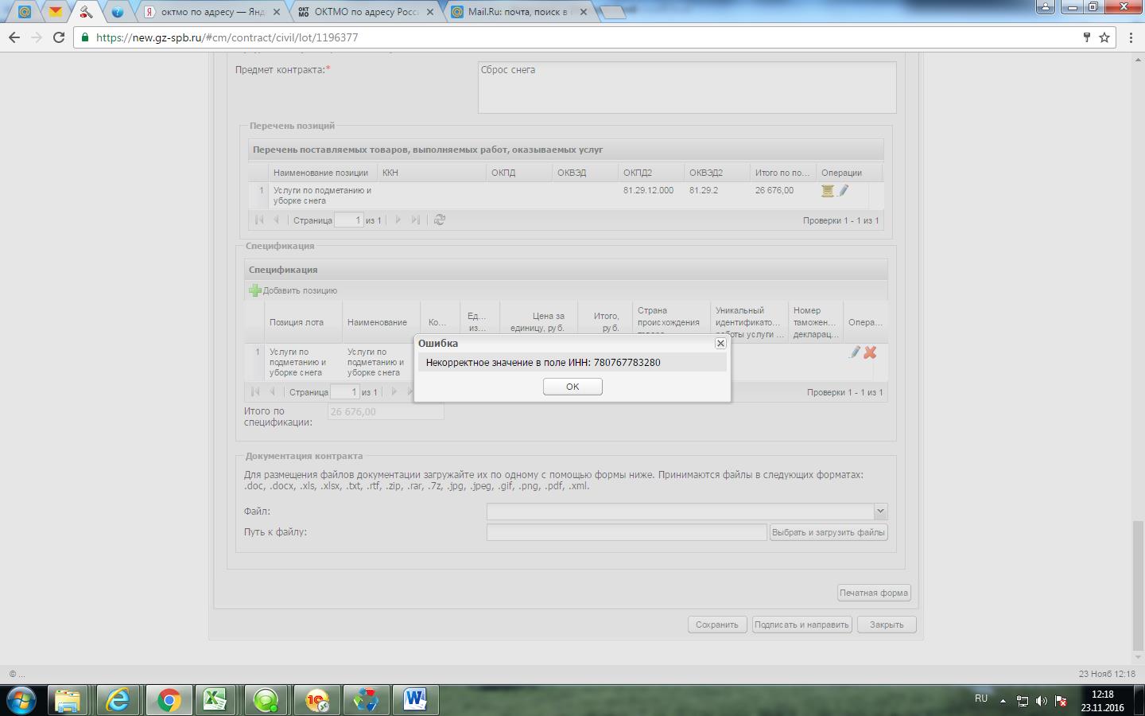Viewport: 1145px width, 716px height.
Task: Click the browser back arrow
Action: click(14, 37)
